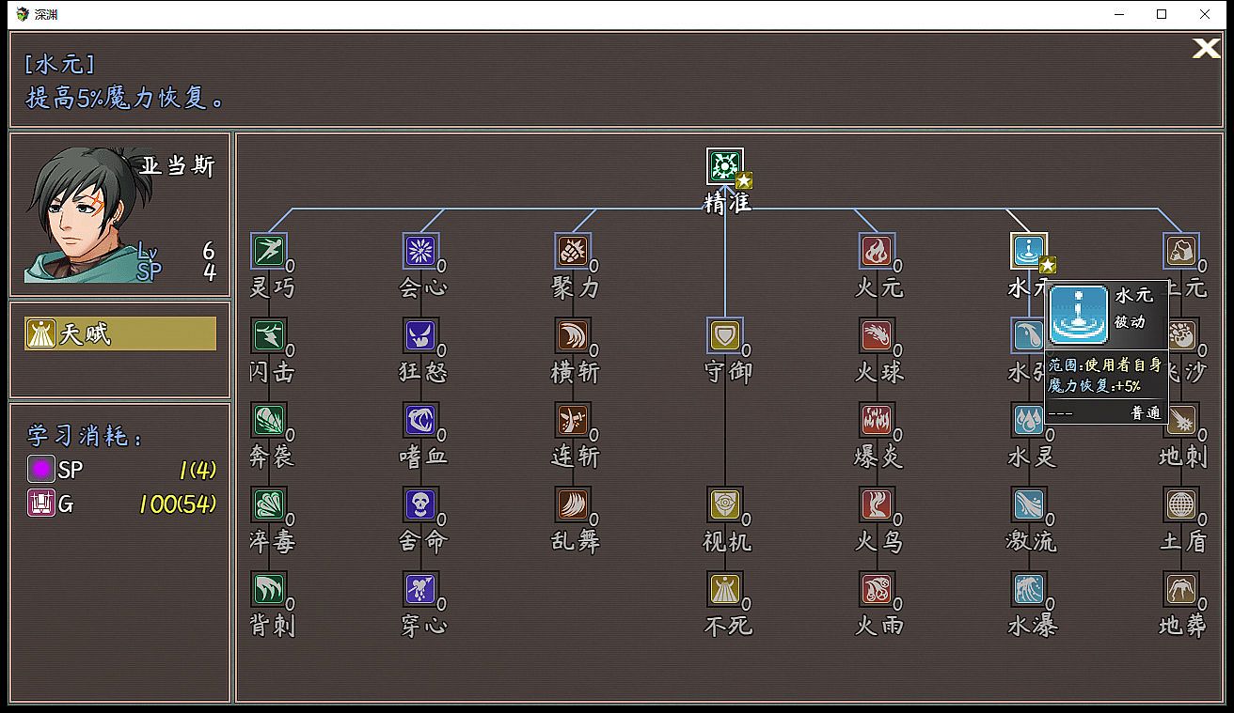Click the 火球 fireball skill icon
This screenshot has height=713, width=1234.
(x=876, y=335)
